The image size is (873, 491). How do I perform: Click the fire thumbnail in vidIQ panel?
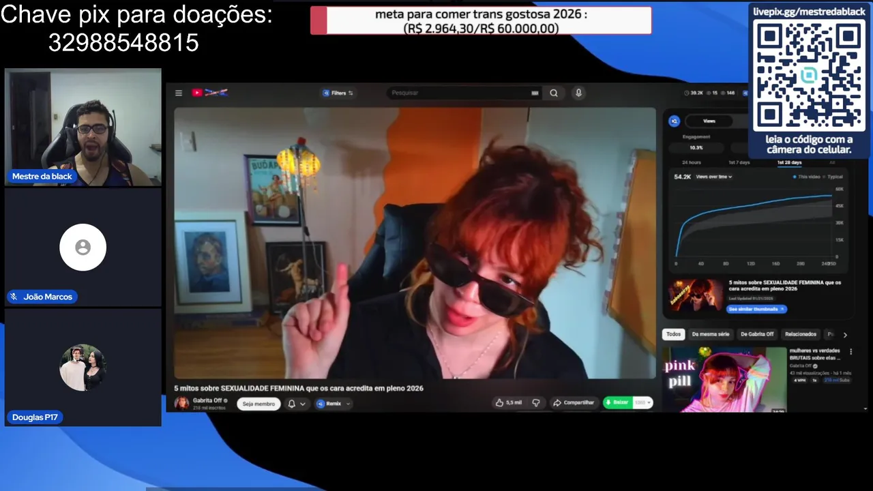(696, 295)
